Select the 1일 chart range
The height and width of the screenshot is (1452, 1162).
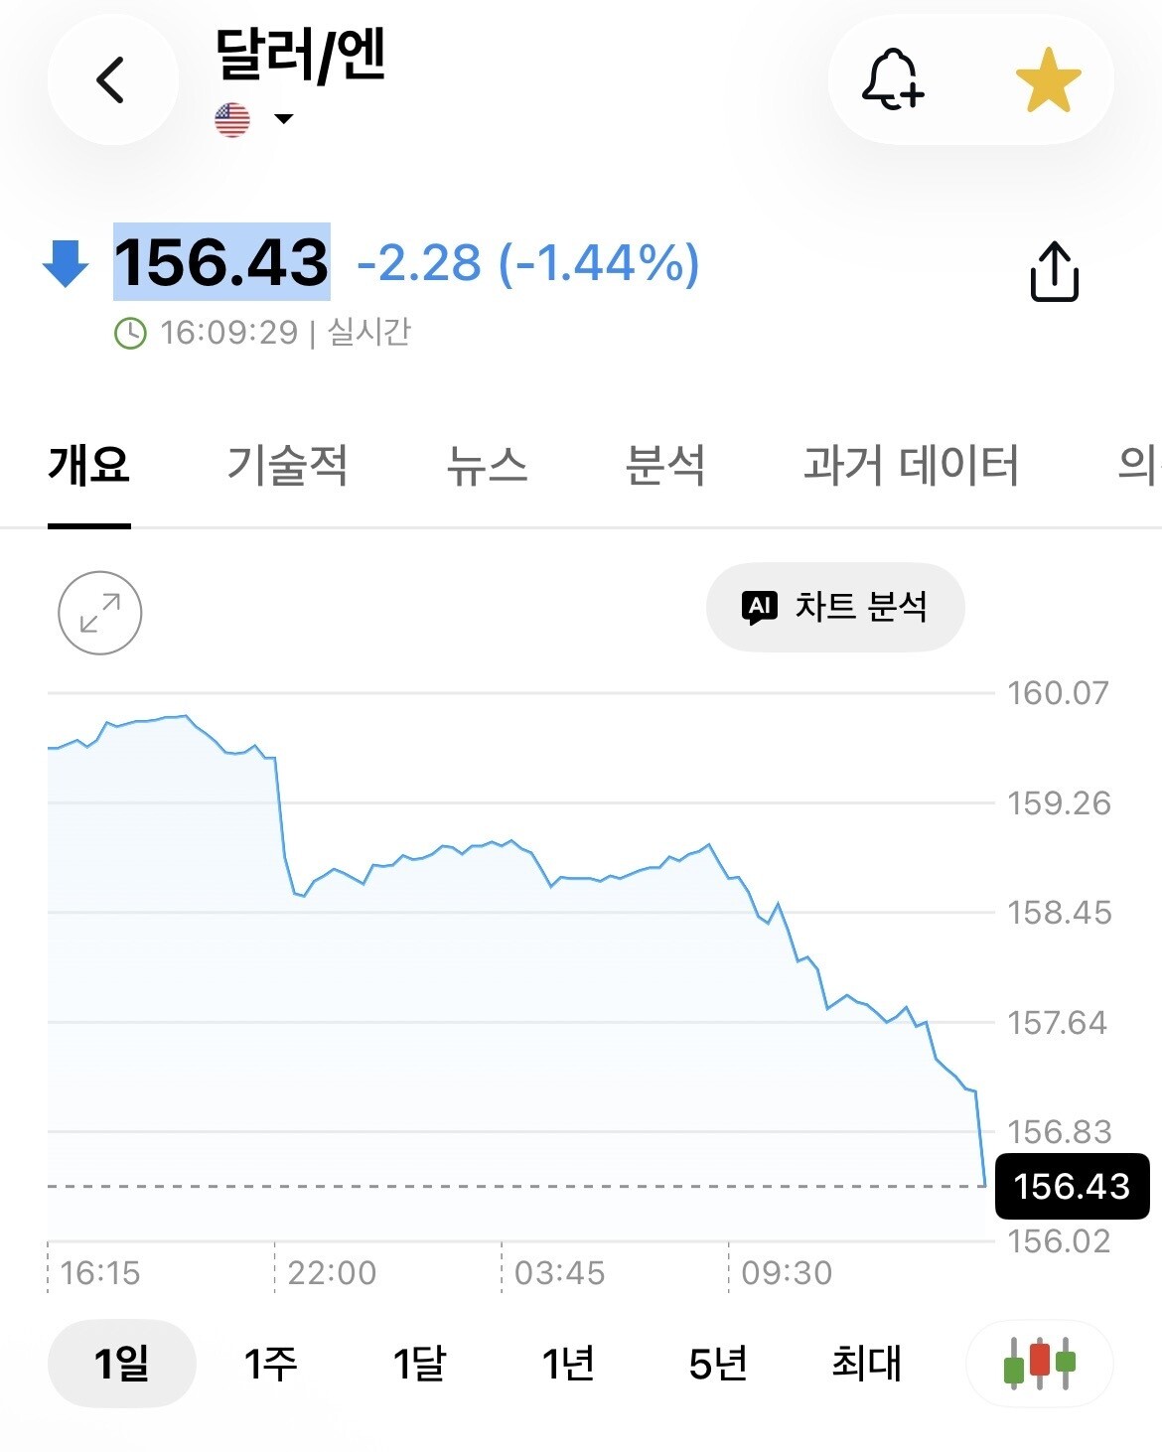(122, 1364)
